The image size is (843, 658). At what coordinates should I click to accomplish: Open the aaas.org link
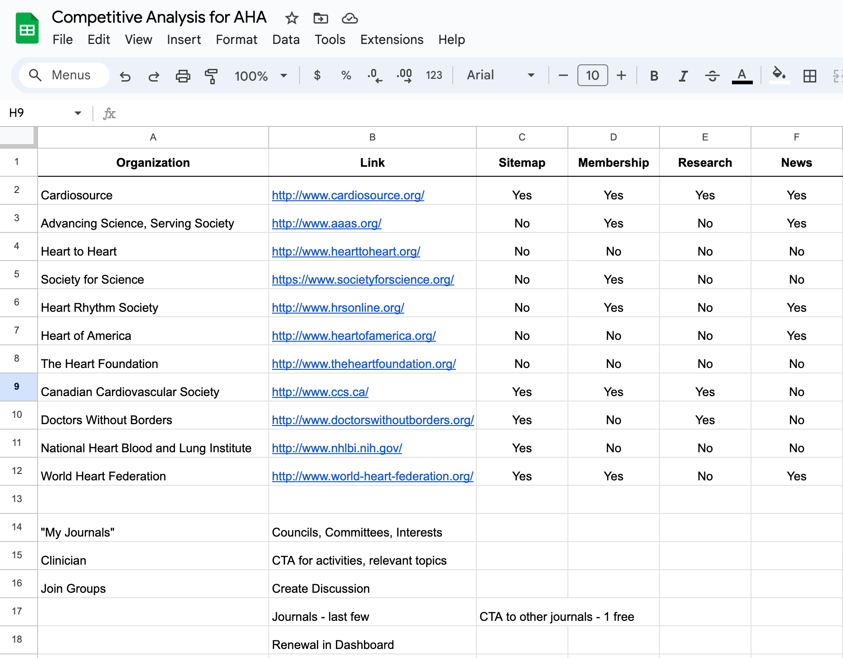tap(327, 223)
